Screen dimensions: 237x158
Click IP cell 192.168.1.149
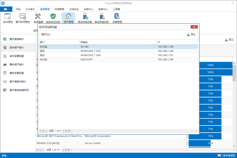tap(166, 51)
